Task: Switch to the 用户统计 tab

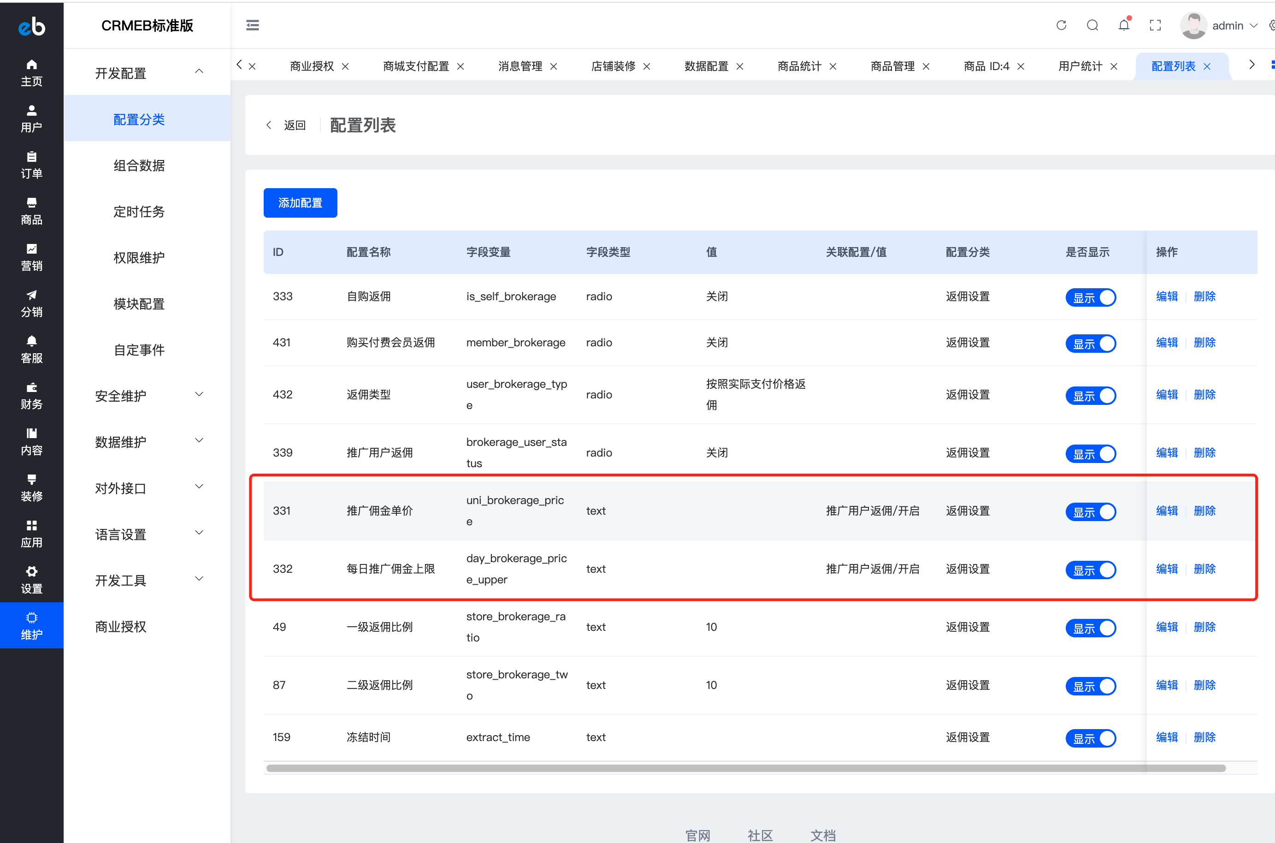Action: [1080, 66]
